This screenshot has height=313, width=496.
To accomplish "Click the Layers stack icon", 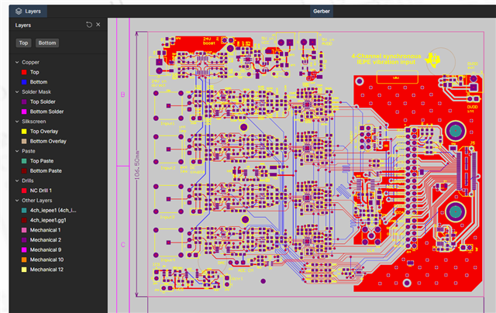I will click(19, 11).
